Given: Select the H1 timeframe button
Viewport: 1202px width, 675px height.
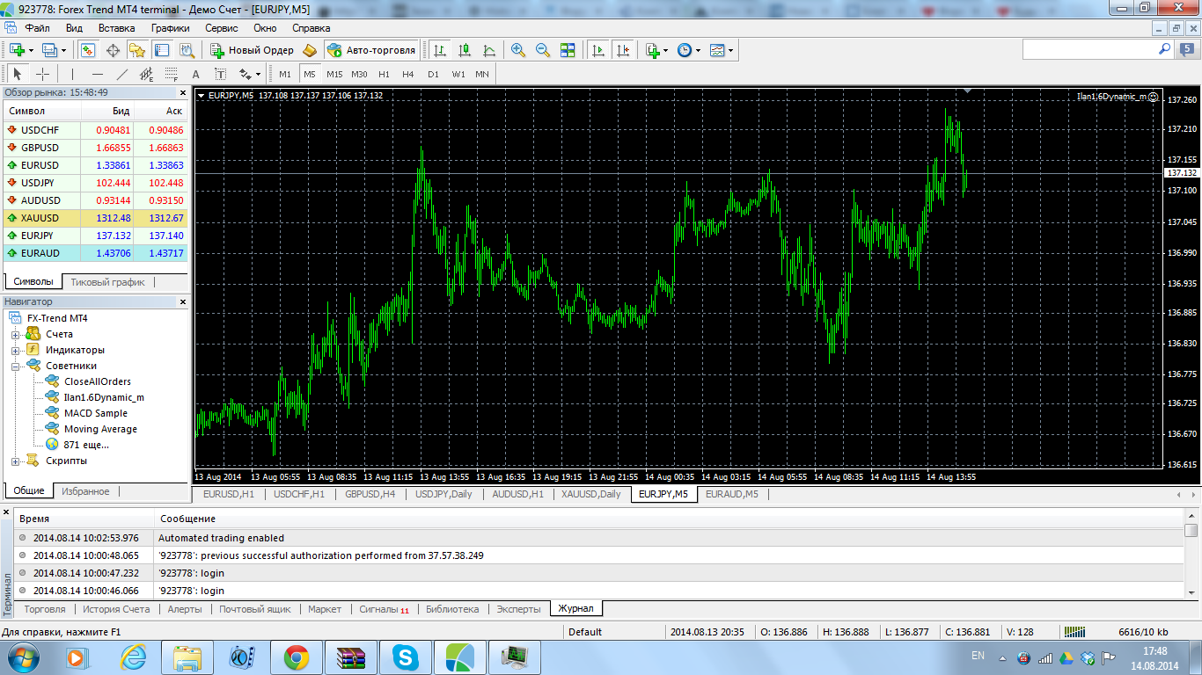Looking at the screenshot, I should [384, 74].
